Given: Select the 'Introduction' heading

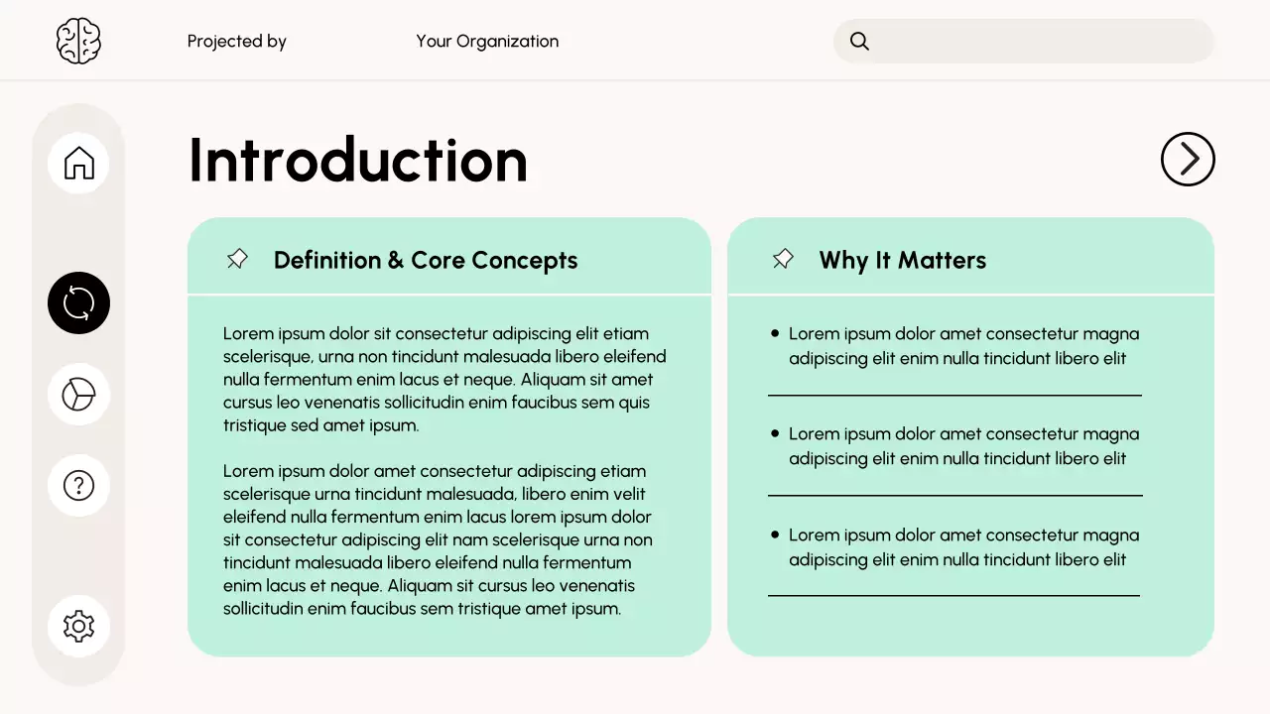Looking at the screenshot, I should click(x=358, y=160).
